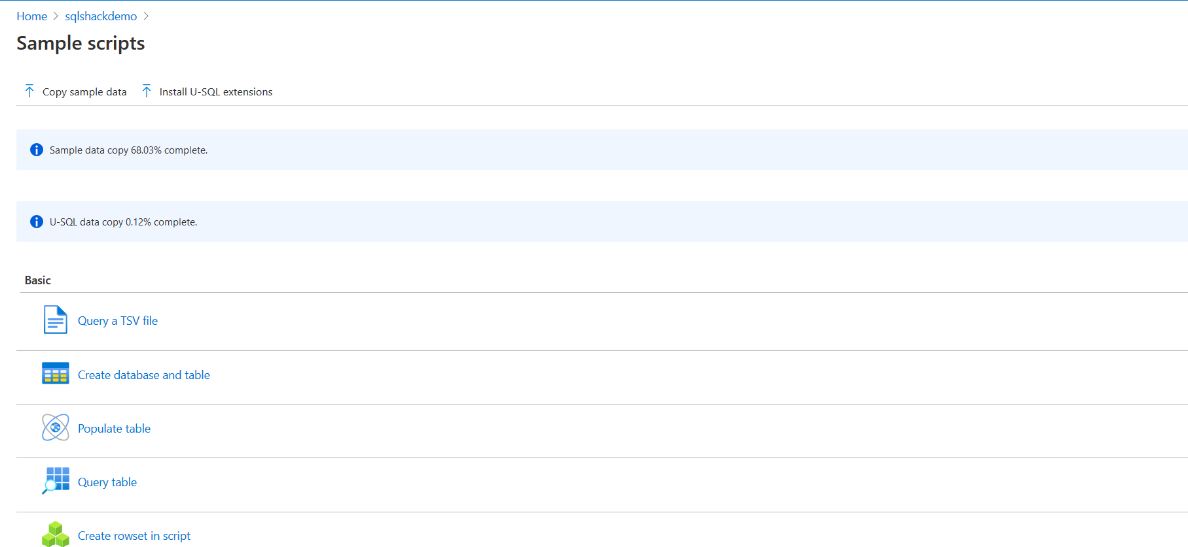This screenshot has width=1188, height=547.
Task: Click the green cubes Create rowset icon
Action: pos(55,534)
